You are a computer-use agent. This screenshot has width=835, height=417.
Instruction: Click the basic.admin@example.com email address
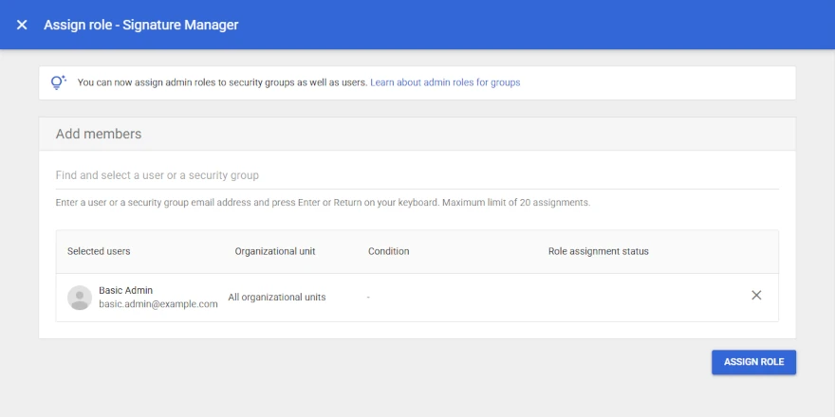tap(158, 304)
